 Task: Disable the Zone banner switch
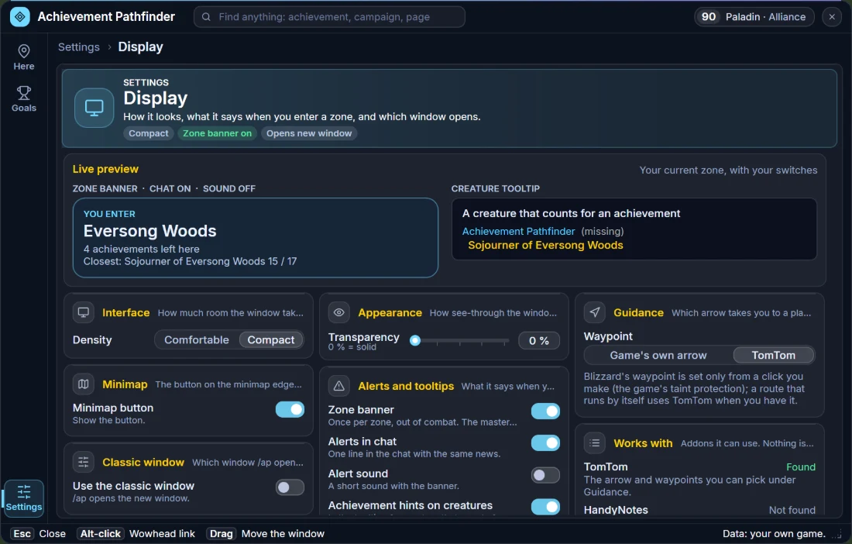tap(545, 411)
